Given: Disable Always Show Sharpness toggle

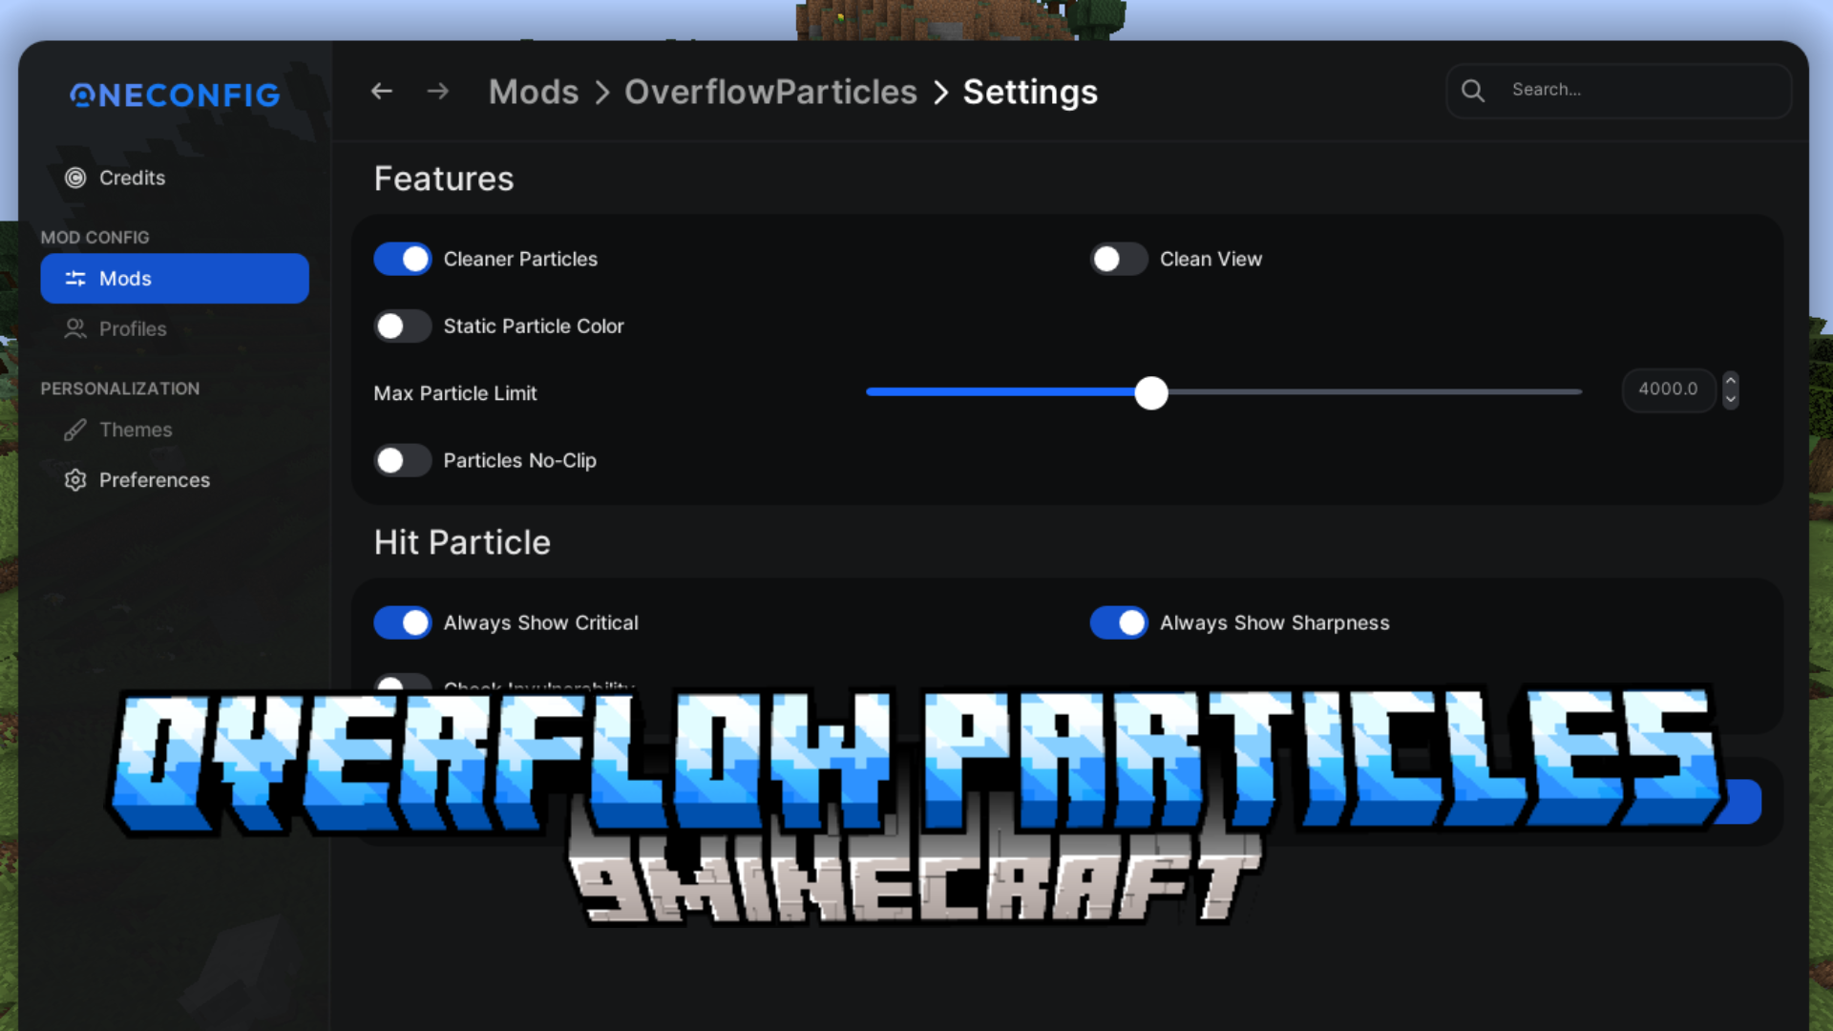Looking at the screenshot, I should coord(1119,622).
